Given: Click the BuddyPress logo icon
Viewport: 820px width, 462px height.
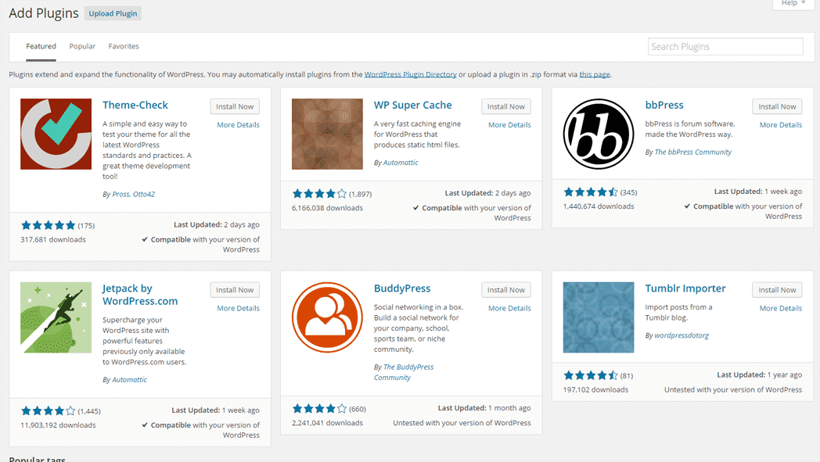Looking at the screenshot, I should (327, 317).
